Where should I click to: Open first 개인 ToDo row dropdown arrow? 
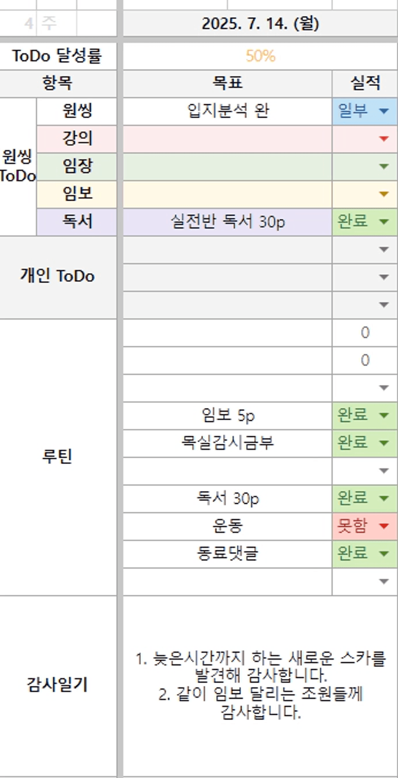tap(384, 249)
